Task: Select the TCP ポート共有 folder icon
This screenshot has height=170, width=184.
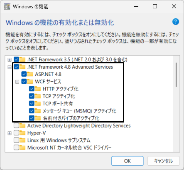Action: [x=38, y=103]
